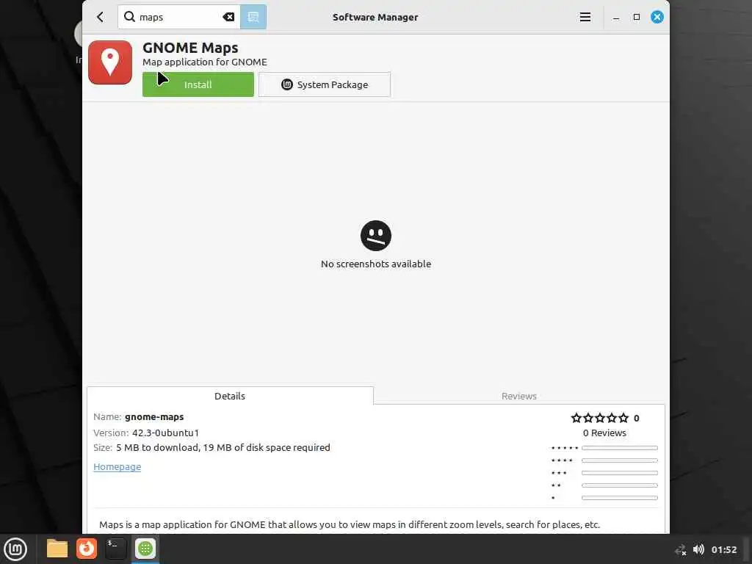Click the four-dot rating bar
Viewport: 752px width, 564px height.
[x=620, y=460]
